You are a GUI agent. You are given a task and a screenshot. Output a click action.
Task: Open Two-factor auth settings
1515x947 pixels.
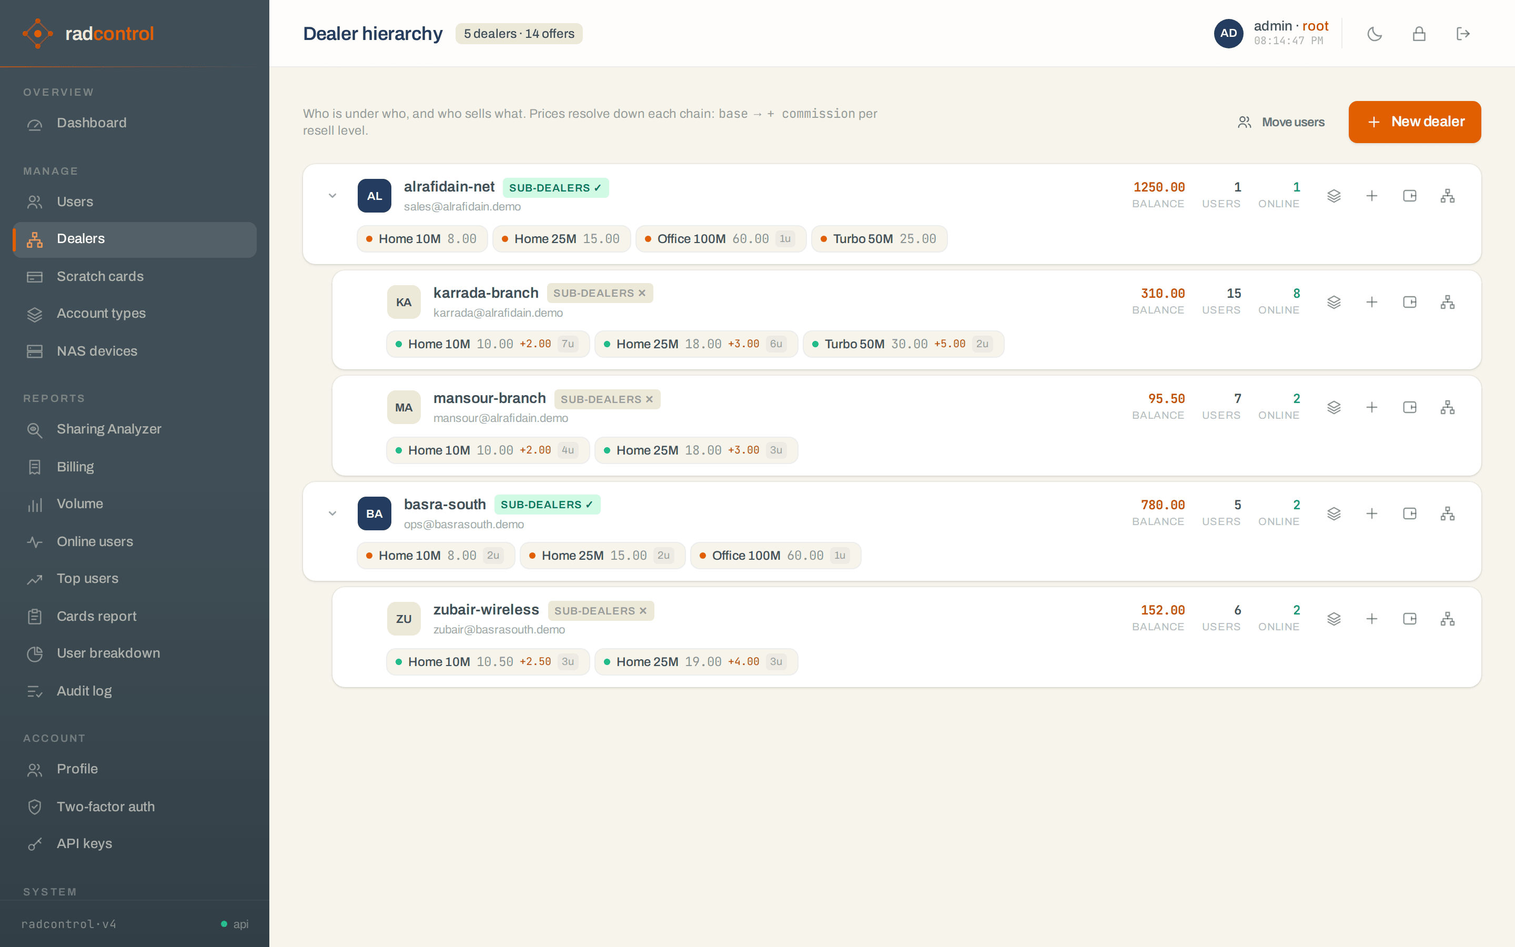coord(135,807)
